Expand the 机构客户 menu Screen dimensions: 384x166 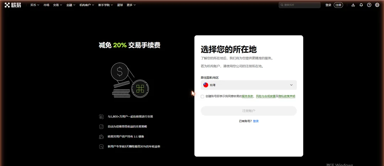pos(87,5)
